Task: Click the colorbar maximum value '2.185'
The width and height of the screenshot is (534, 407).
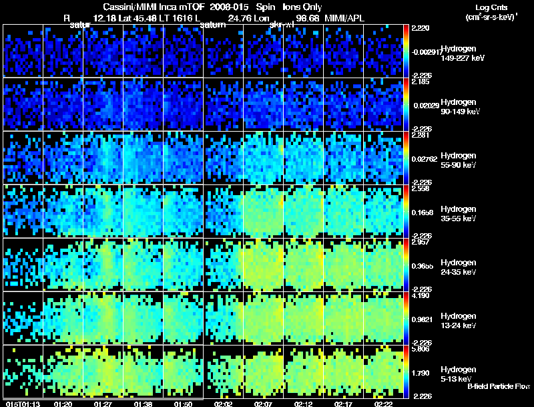Action: [x=421, y=82]
